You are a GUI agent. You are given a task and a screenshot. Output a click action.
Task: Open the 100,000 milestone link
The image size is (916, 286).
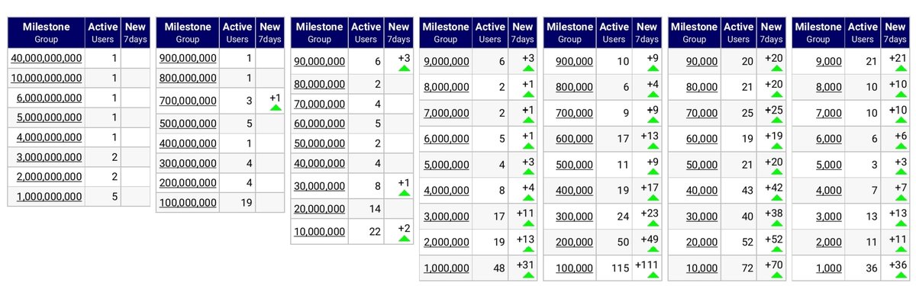(574, 268)
